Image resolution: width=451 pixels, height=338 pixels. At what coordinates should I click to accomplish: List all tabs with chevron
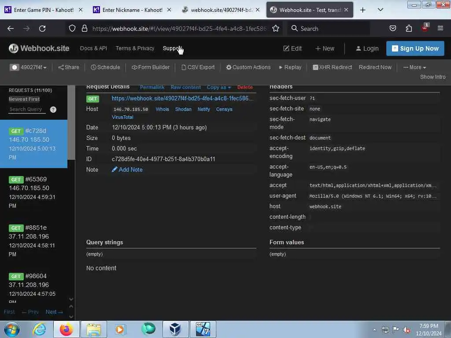380,10
